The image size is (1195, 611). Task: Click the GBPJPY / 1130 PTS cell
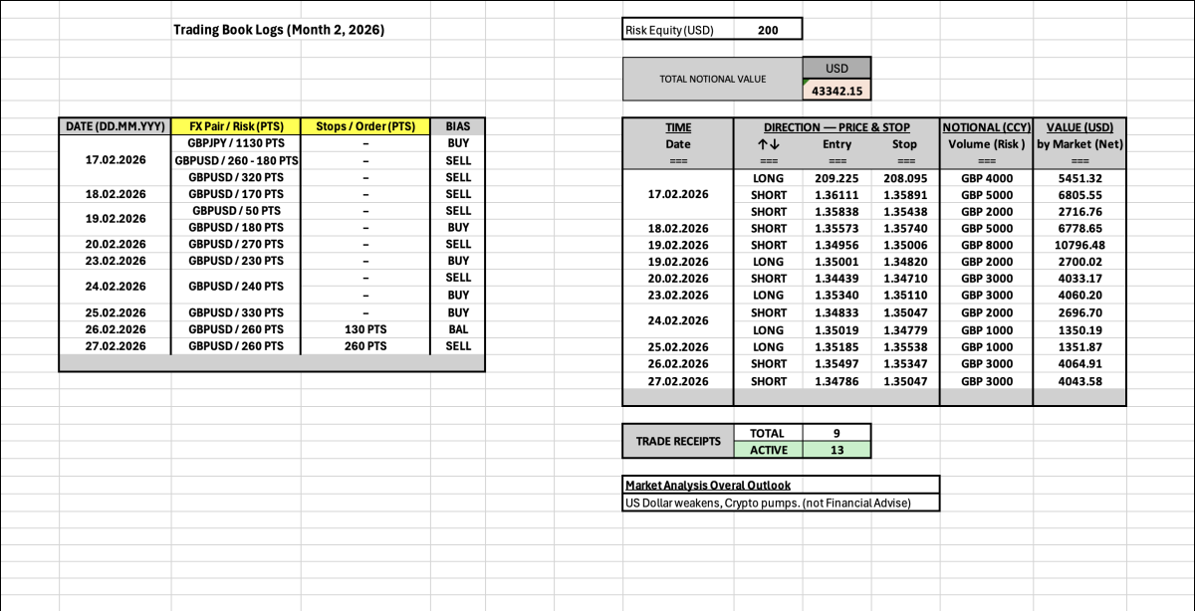[236, 143]
